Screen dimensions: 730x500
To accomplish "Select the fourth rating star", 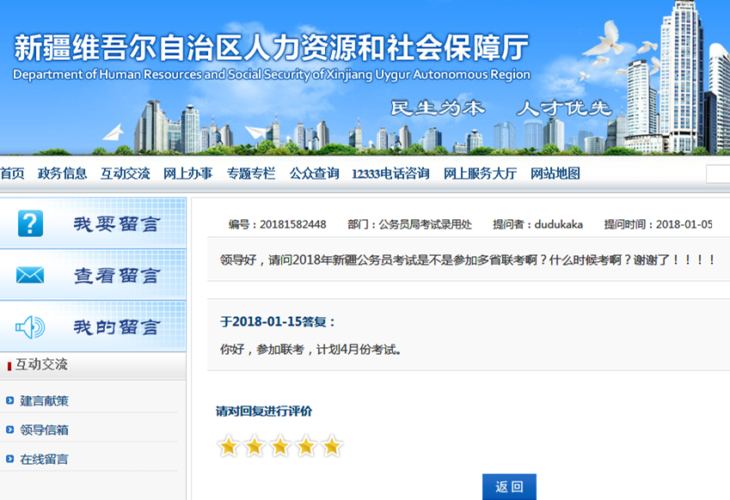I will click(x=306, y=446).
